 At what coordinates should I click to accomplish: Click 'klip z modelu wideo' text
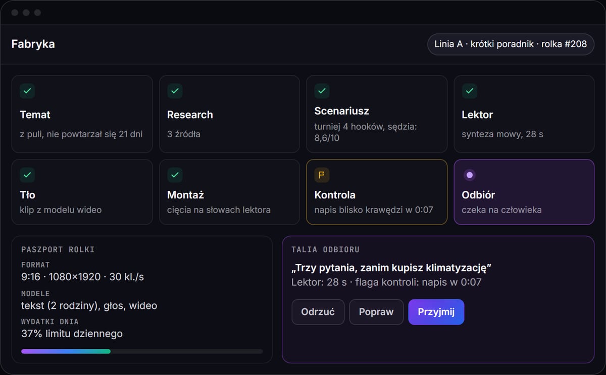pyautogui.click(x=61, y=209)
